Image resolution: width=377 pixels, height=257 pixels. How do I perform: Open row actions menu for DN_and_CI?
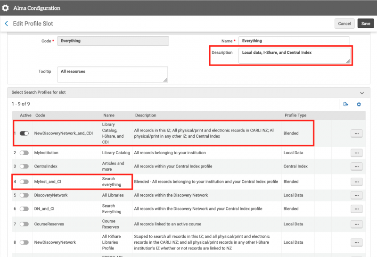[x=357, y=209]
